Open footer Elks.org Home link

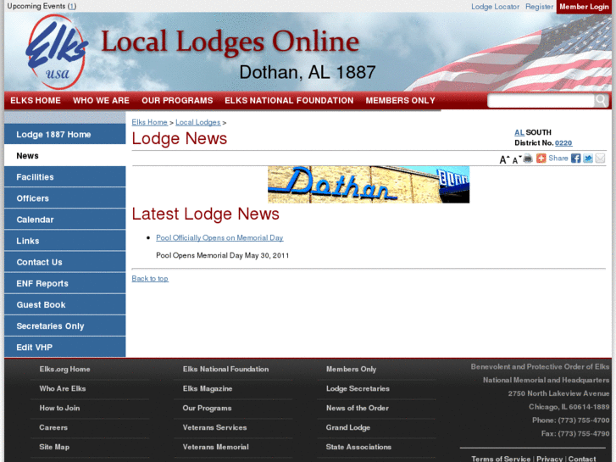[x=65, y=370]
